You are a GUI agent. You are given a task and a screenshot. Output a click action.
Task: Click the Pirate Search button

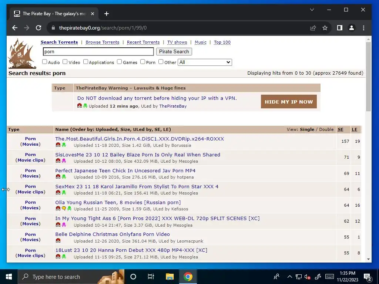(174, 52)
